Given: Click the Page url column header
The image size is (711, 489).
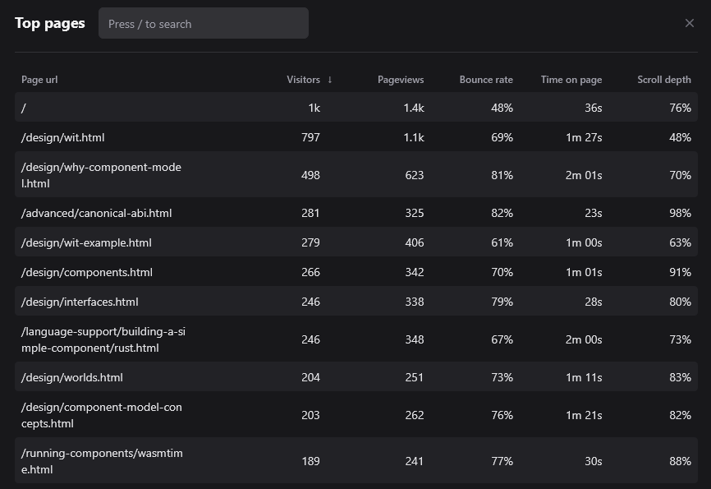Looking at the screenshot, I should [39, 80].
